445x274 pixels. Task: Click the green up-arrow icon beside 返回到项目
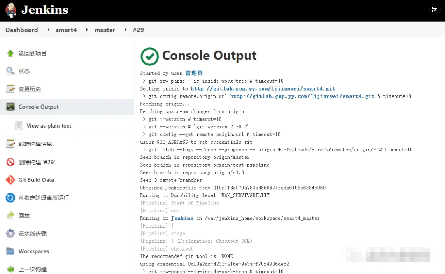click(10, 53)
